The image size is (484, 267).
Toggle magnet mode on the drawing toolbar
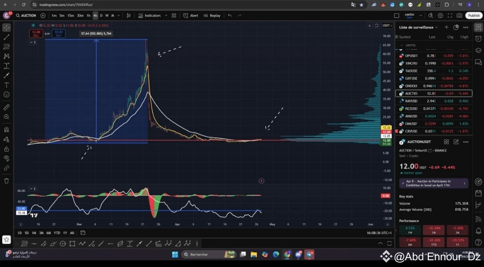tap(6, 130)
